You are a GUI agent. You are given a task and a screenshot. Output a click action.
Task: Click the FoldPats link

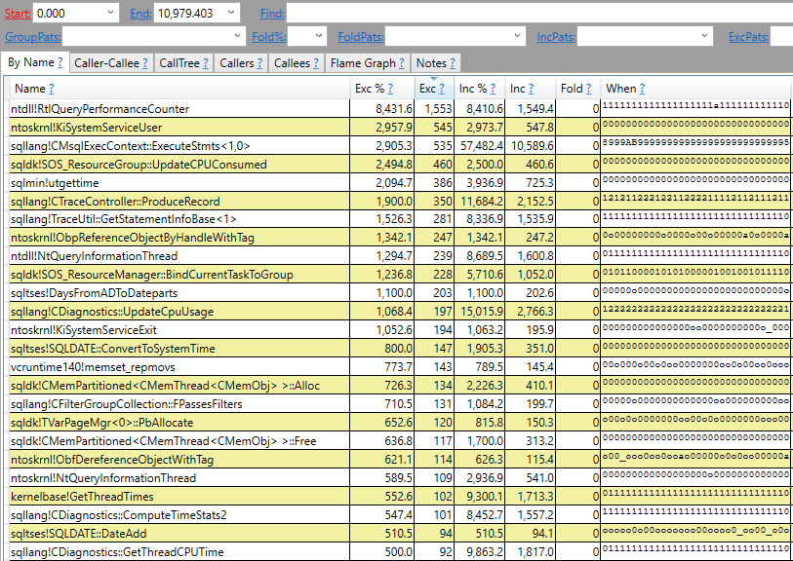click(x=361, y=37)
